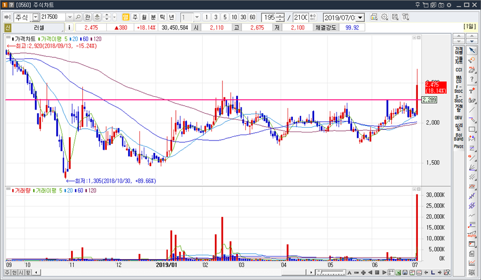
Task: Add the CCI indicator from sidebar
Action: pyautogui.click(x=459, y=70)
